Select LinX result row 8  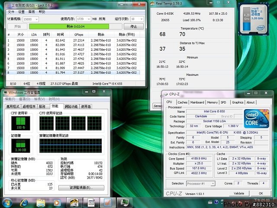click(x=73, y=72)
